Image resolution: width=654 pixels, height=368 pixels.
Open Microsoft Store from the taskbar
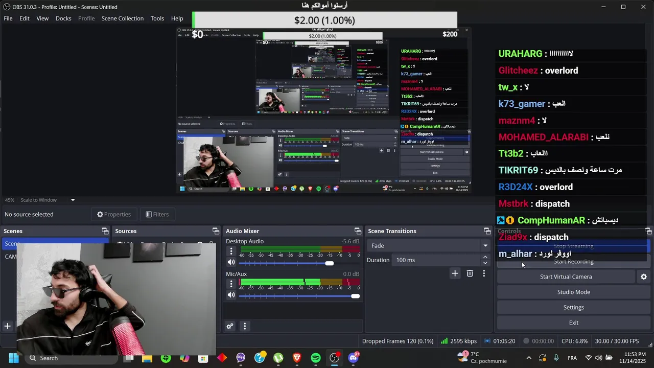[x=203, y=358]
